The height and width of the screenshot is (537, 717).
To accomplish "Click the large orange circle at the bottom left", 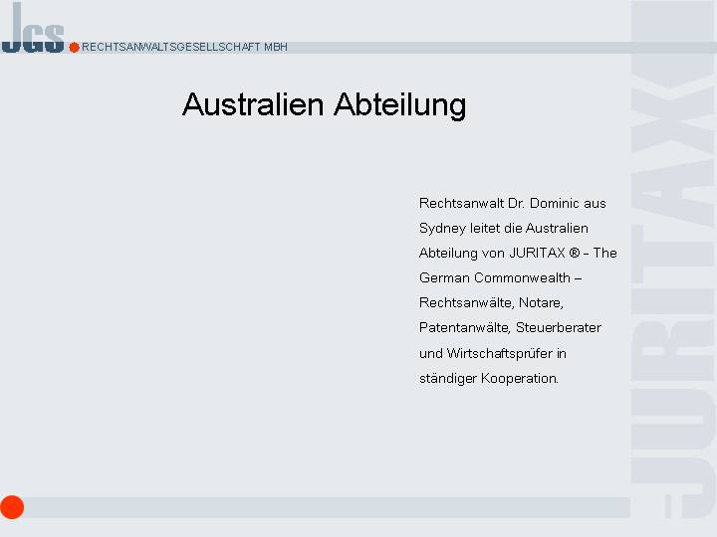I will point(12,507).
